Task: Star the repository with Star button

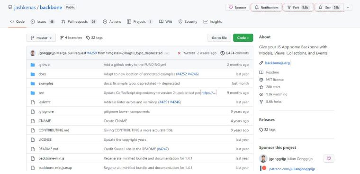Action: [x=329, y=8]
